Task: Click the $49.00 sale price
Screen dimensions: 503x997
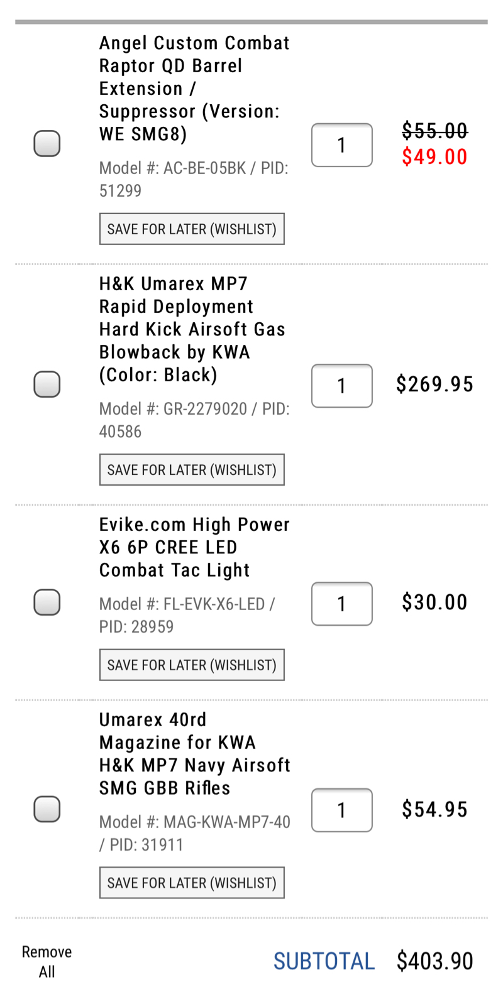Action: (434, 156)
